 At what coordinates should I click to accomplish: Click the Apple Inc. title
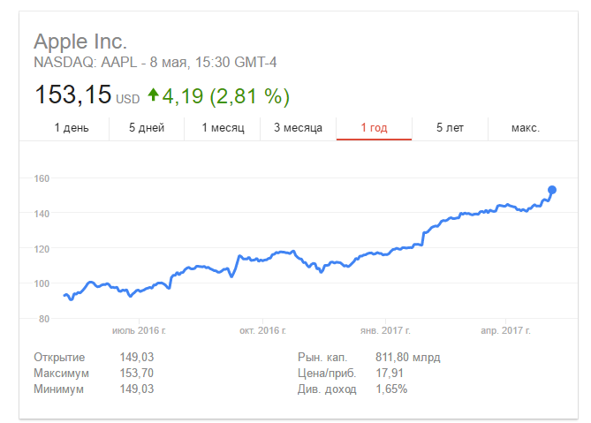pyautogui.click(x=80, y=42)
